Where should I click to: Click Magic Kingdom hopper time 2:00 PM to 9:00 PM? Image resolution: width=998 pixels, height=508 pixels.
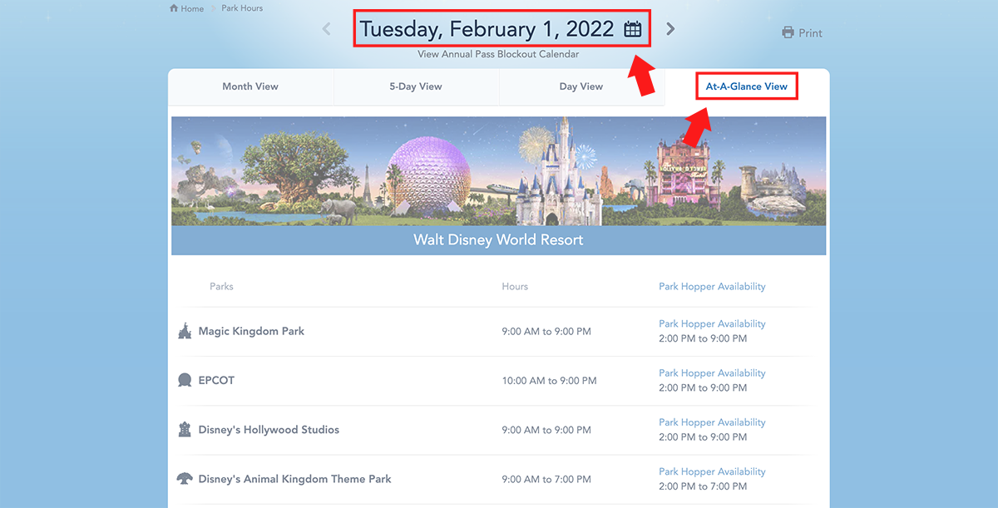tap(703, 338)
